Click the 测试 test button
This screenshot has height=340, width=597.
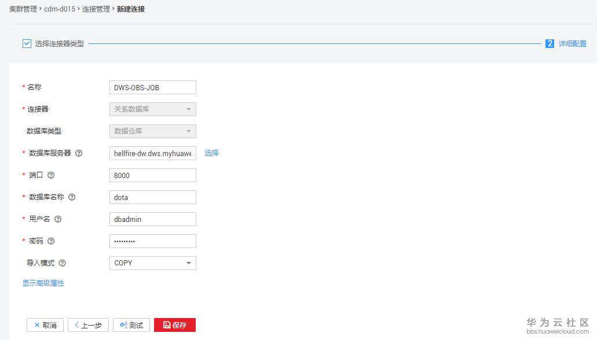131,325
